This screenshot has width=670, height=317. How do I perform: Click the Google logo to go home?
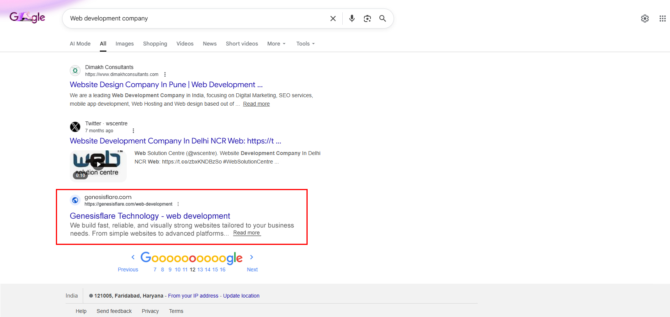click(27, 17)
